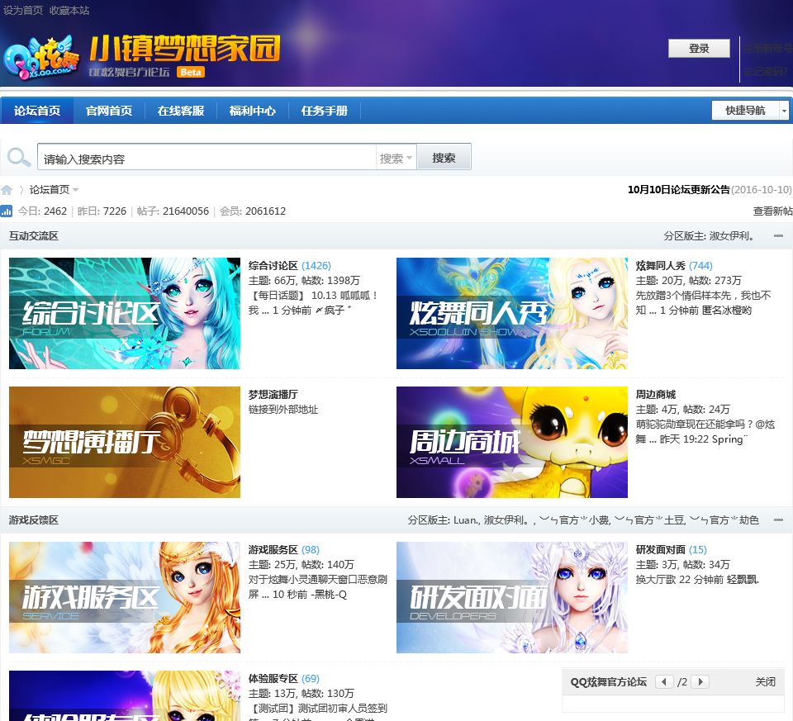Click the 游戏服务区 forum title link
Image resolution: width=793 pixels, height=721 pixels.
pos(273,549)
